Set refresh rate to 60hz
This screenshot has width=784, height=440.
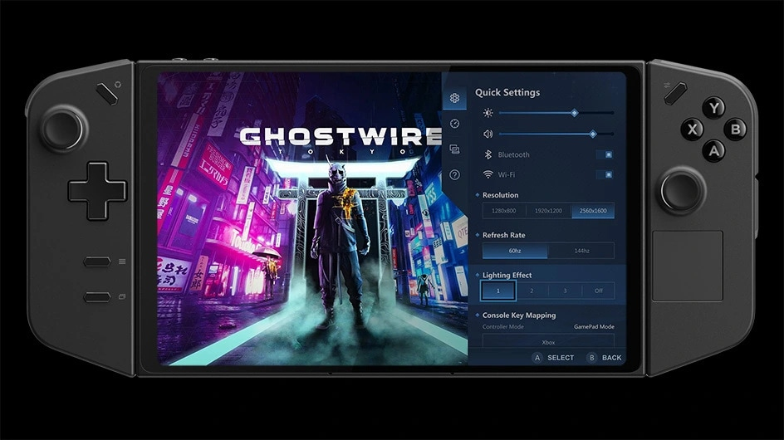click(515, 251)
